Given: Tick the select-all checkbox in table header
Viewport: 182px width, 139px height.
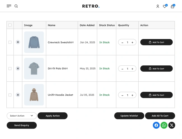Looking at the screenshot, I should pyautogui.click(x=10, y=25).
